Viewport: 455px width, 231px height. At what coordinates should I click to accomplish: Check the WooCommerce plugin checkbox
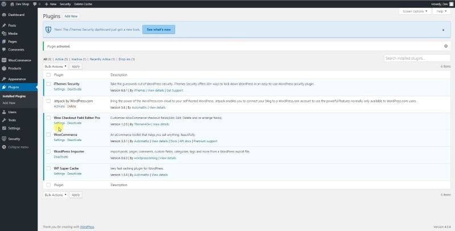coord(48,135)
